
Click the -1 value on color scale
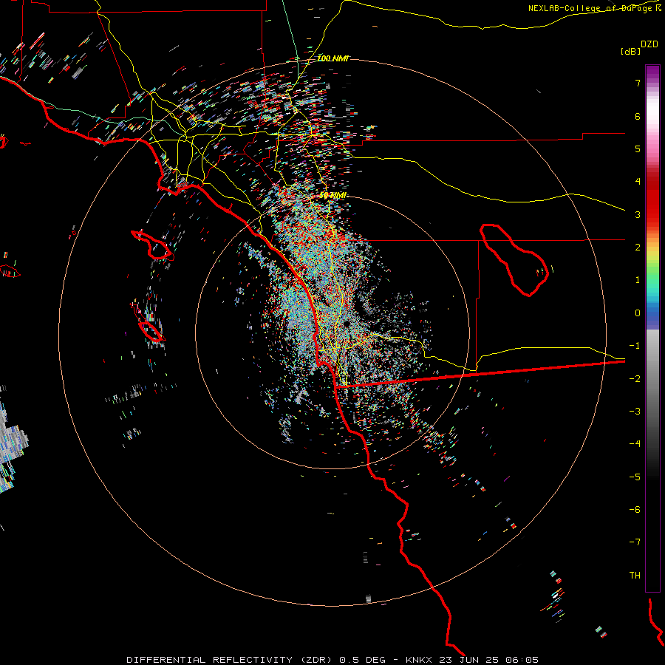click(x=635, y=346)
